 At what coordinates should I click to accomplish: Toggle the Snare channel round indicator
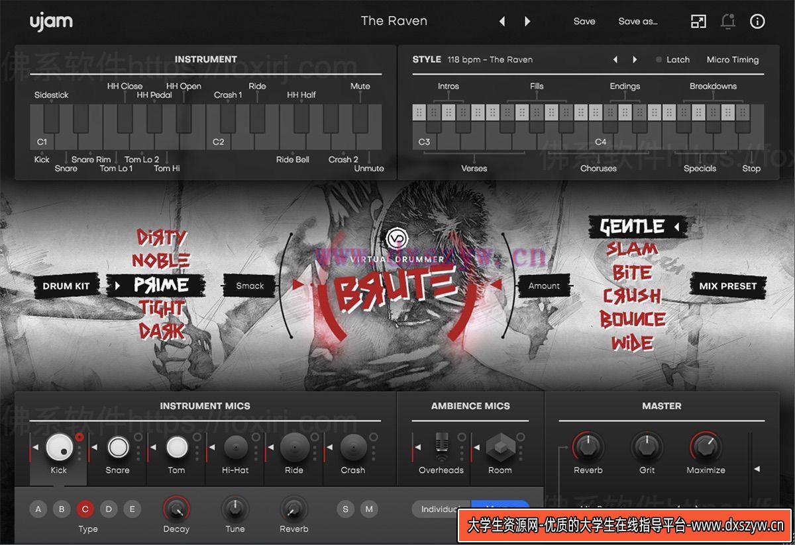coord(138,437)
